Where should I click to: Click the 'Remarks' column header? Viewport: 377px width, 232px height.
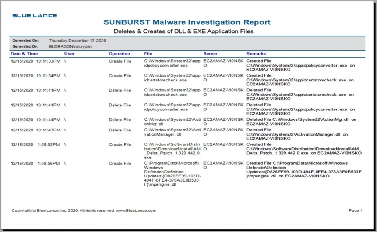(256, 54)
